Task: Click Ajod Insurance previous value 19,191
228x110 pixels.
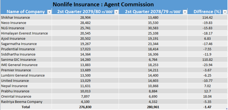Action: click(x=153, y=39)
